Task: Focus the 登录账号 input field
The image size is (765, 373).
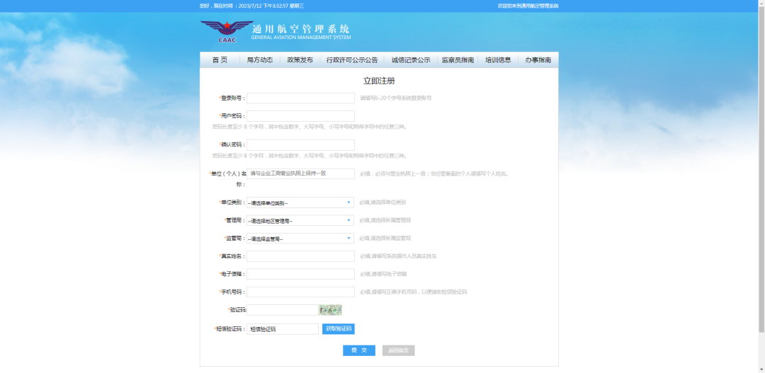Action: click(300, 98)
